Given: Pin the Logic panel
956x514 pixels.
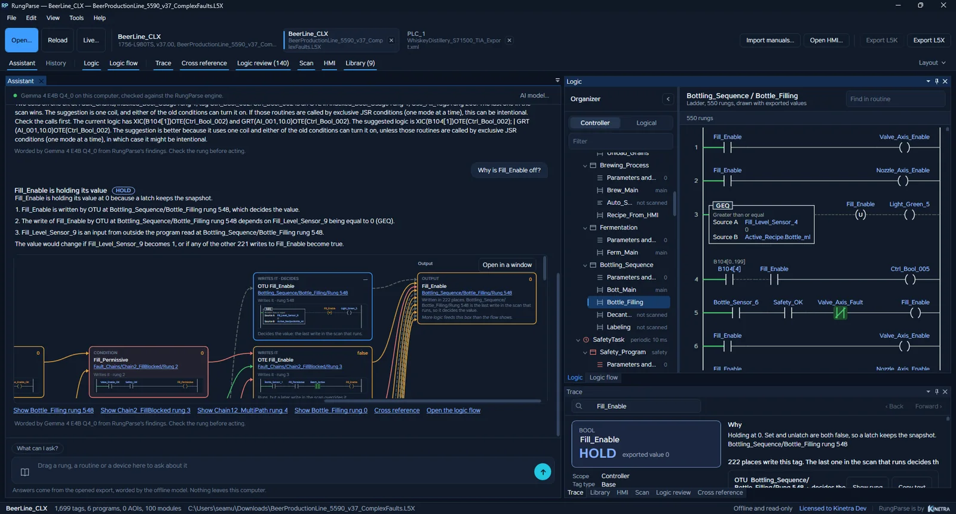Looking at the screenshot, I should [936, 81].
